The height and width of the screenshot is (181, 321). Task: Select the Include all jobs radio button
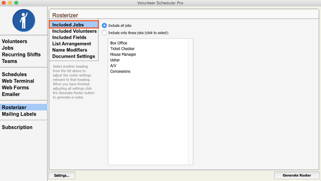pos(104,25)
